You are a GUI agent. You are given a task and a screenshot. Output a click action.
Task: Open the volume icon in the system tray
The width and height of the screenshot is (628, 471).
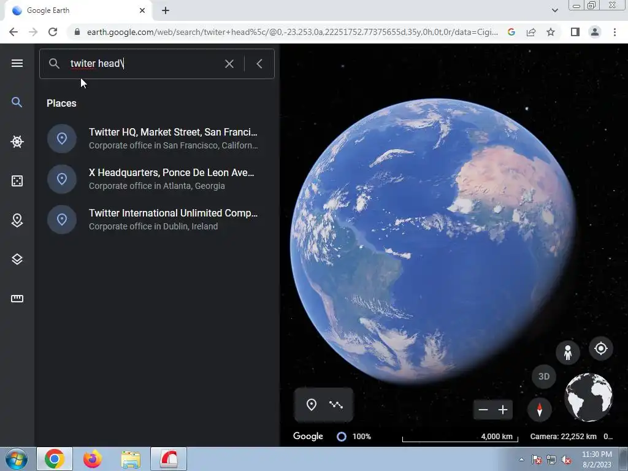pos(566,460)
